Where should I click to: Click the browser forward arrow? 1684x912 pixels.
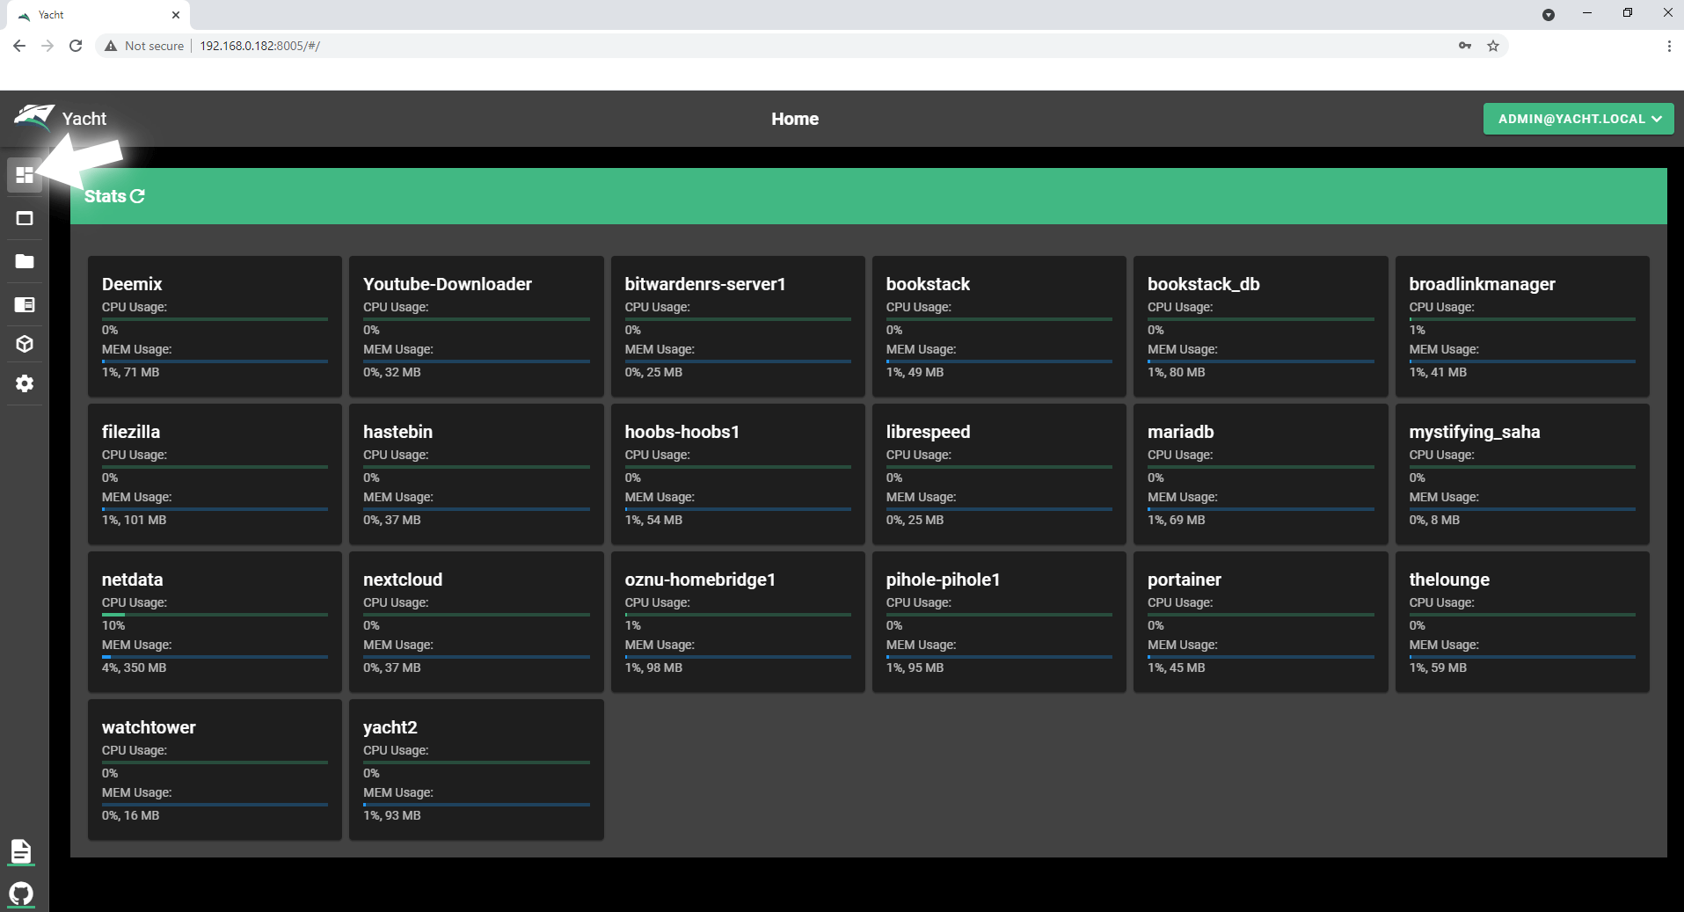47,46
